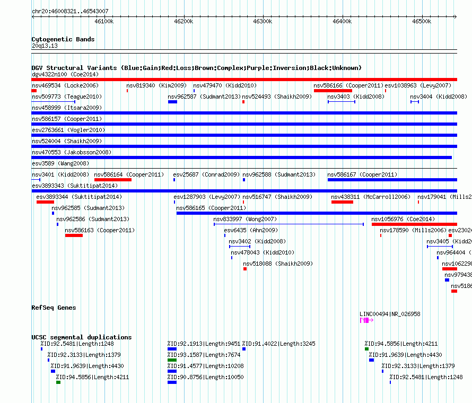Image resolution: width=472 pixels, height=403 pixels.
Task: Select the 20q13.13 cytogenetic band label
Action: coord(45,46)
